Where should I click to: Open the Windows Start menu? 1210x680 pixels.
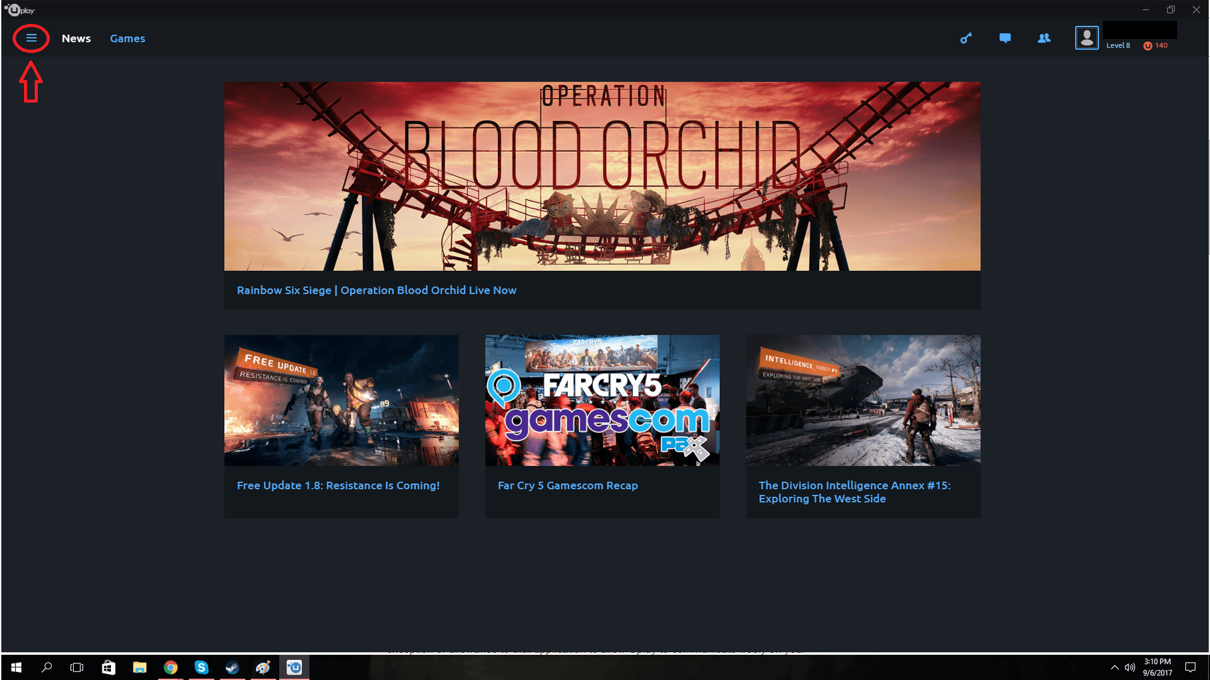coord(16,667)
